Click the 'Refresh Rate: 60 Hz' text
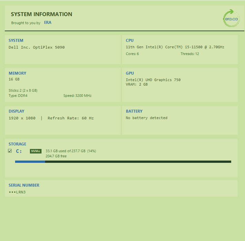 click(x=71, y=118)
